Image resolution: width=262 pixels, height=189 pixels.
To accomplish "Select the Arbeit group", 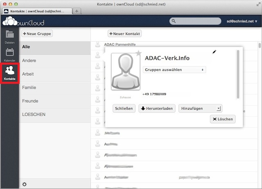I will pyautogui.click(x=55, y=75).
